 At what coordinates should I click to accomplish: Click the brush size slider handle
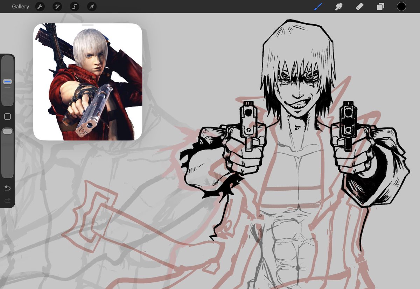click(7, 81)
